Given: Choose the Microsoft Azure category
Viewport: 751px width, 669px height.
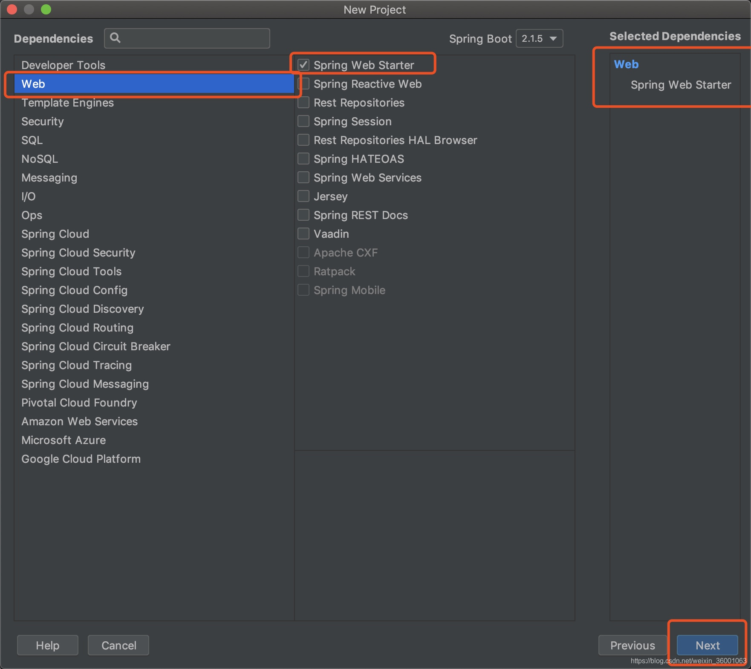Looking at the screenshot, I should pyautogui.click(x=154, y=440).
